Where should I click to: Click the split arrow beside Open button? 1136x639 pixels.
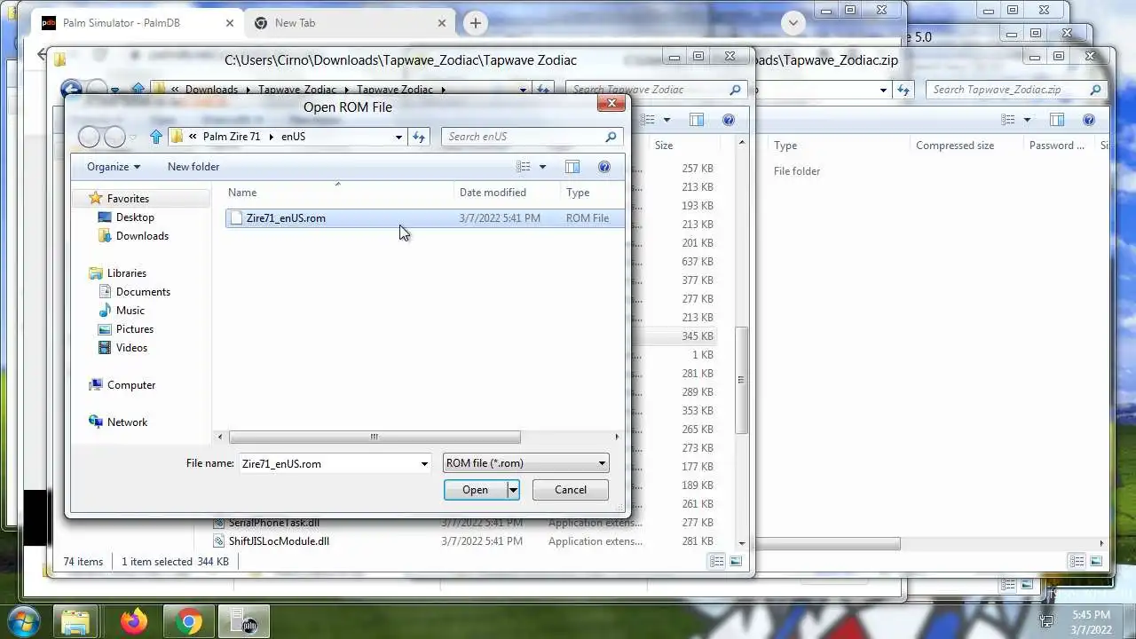click(x=512, y=490)
